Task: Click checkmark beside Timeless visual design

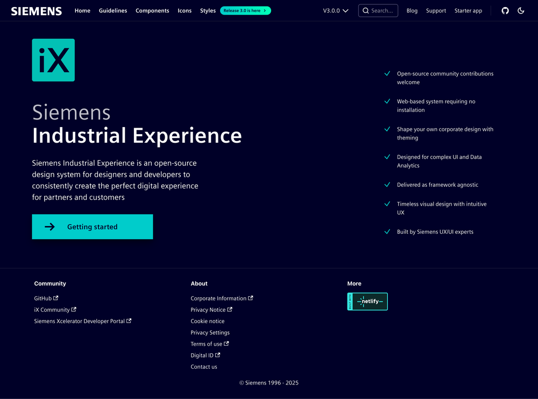Action: click(x=387, y=204)
